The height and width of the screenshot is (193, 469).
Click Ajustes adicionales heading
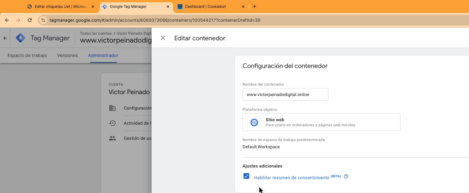point(262,166)
